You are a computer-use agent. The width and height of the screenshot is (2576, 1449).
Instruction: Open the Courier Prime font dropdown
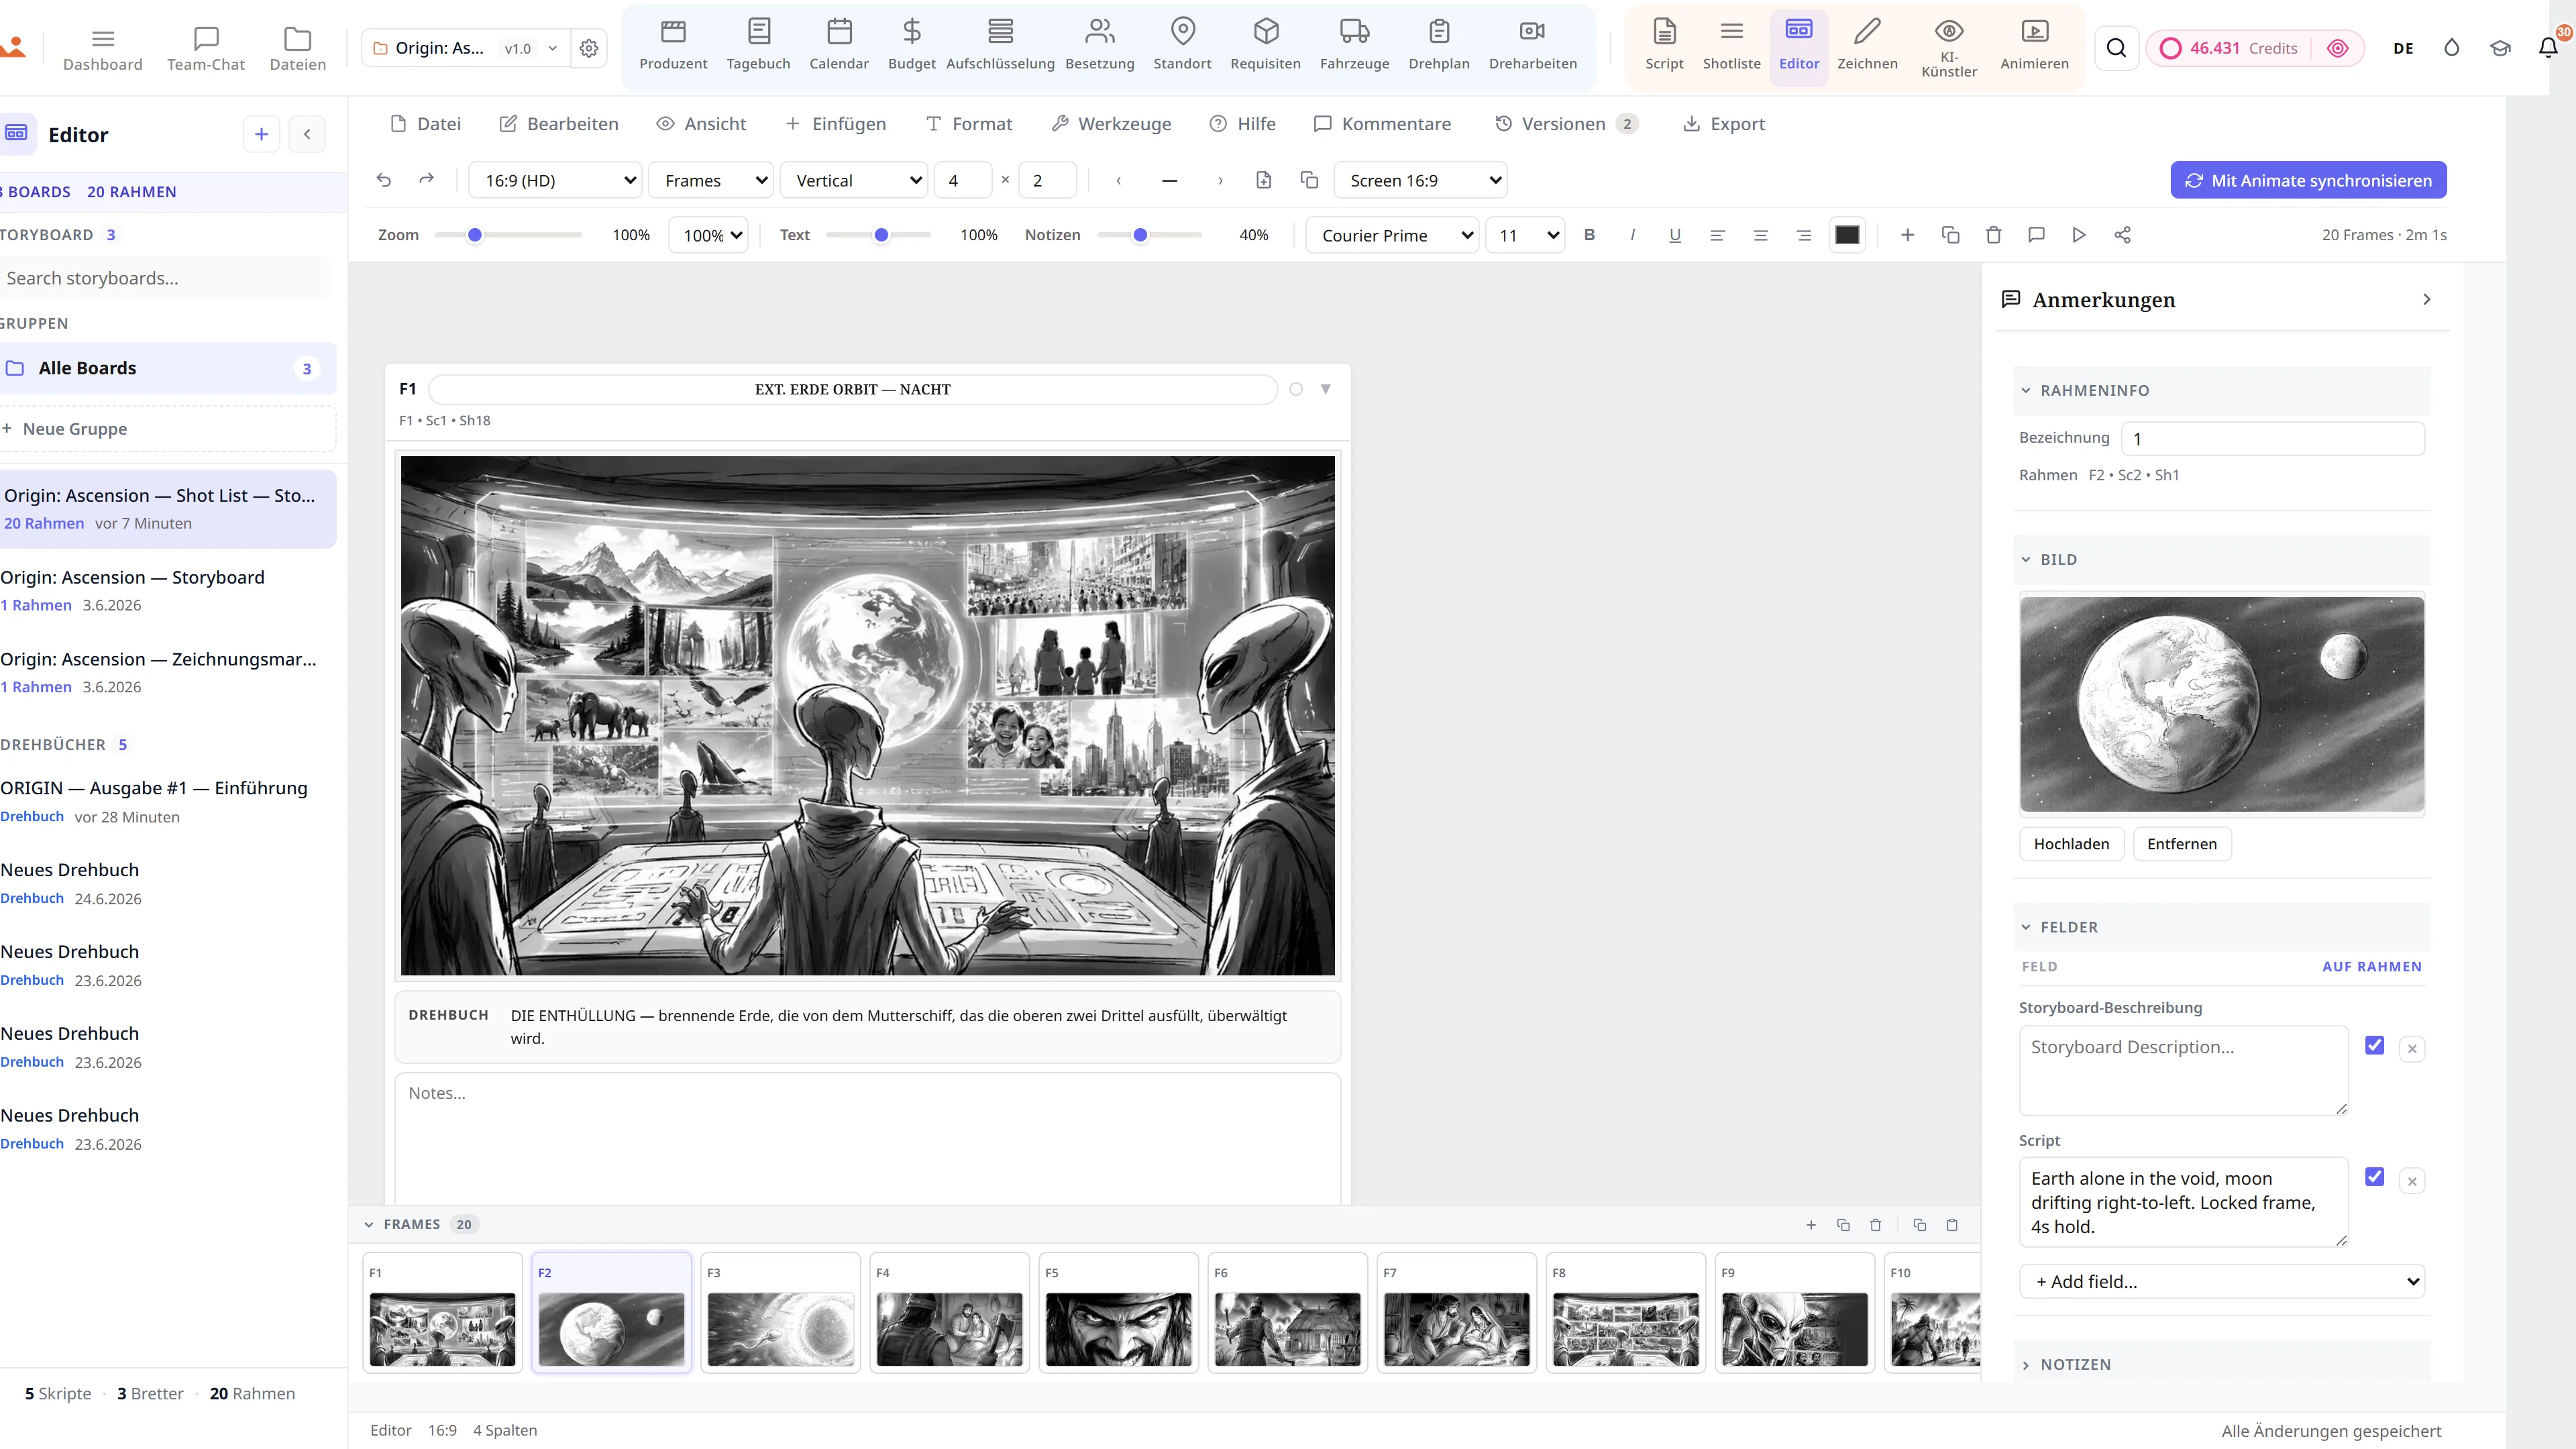[x=1392, y=235]
